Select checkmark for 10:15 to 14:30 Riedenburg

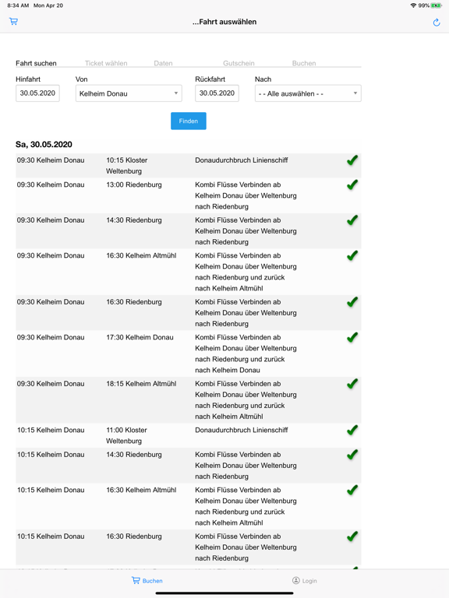coord(352,455)
